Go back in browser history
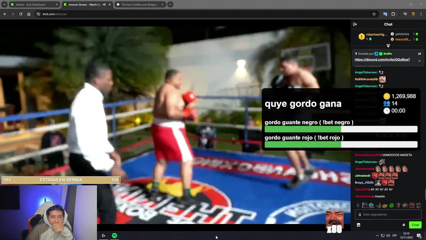 [5, 14]
